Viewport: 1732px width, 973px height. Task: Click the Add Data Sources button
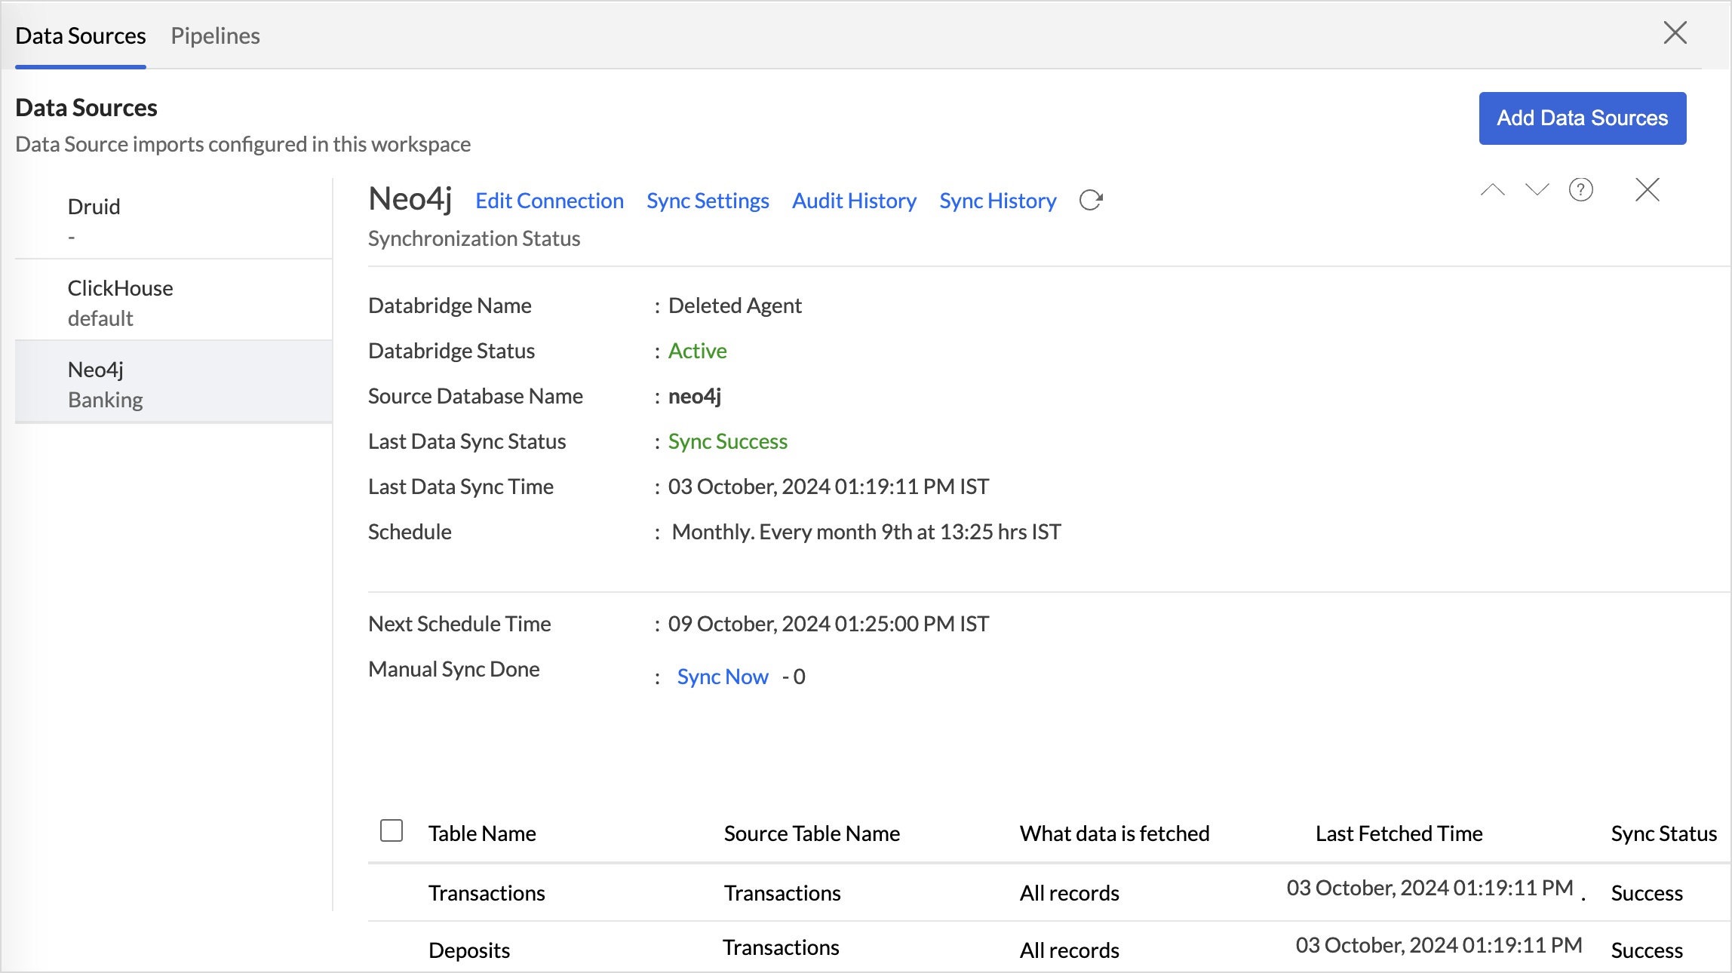click(x=1582, y=118)
